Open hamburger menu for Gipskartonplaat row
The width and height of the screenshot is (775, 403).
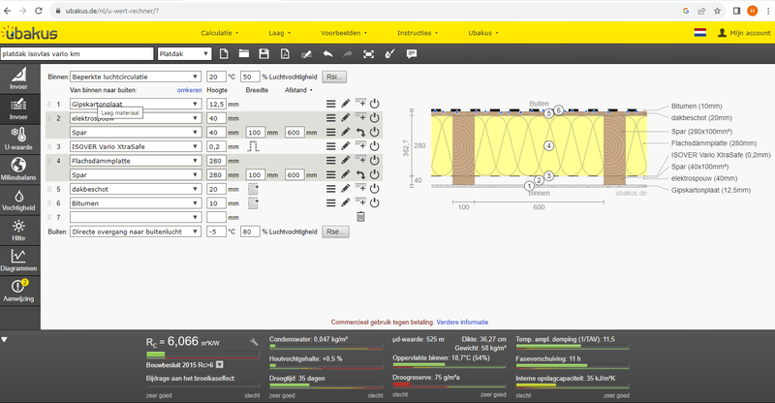pyautogui.click(x=330, y=104)
